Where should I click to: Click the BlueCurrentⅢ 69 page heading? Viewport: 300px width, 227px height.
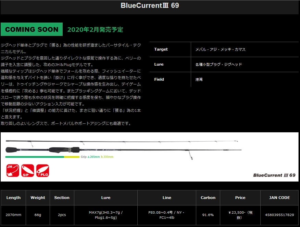(150, 5)
